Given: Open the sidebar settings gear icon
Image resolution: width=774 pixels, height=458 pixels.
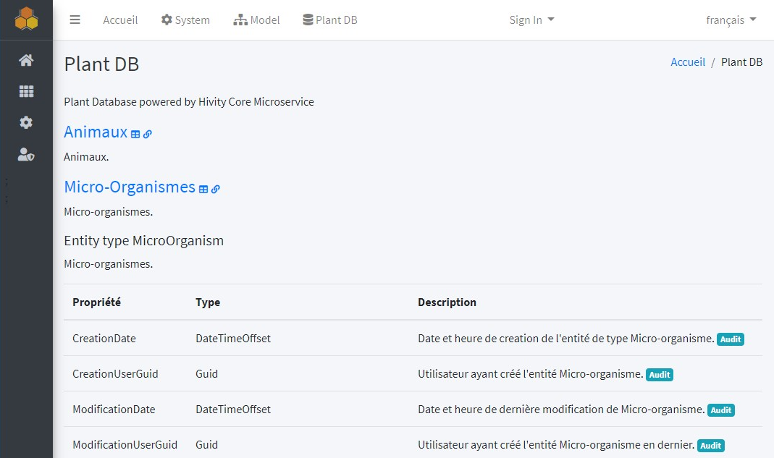Looking at the screenshot, I should point(26,122).
